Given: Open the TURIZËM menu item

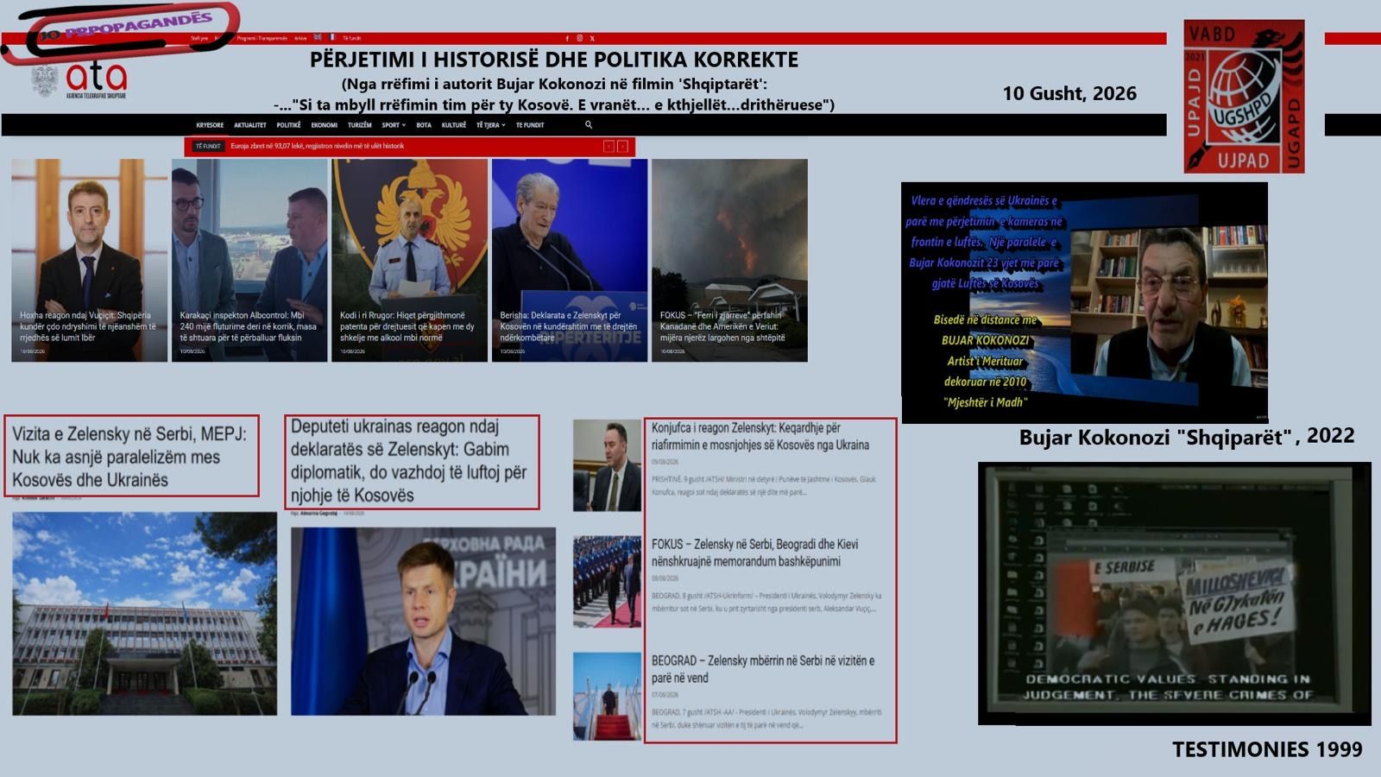Looking at the screenshot, I should pos(360,125).
